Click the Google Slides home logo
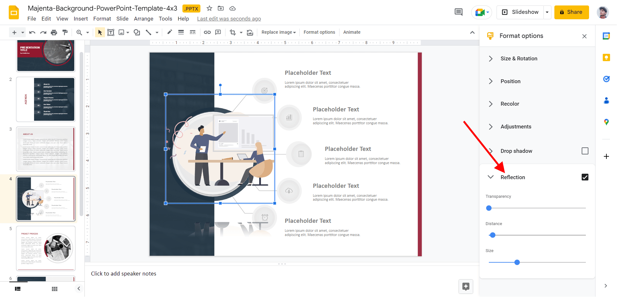This screenshot has height=297, width=617. coord(14,13)
